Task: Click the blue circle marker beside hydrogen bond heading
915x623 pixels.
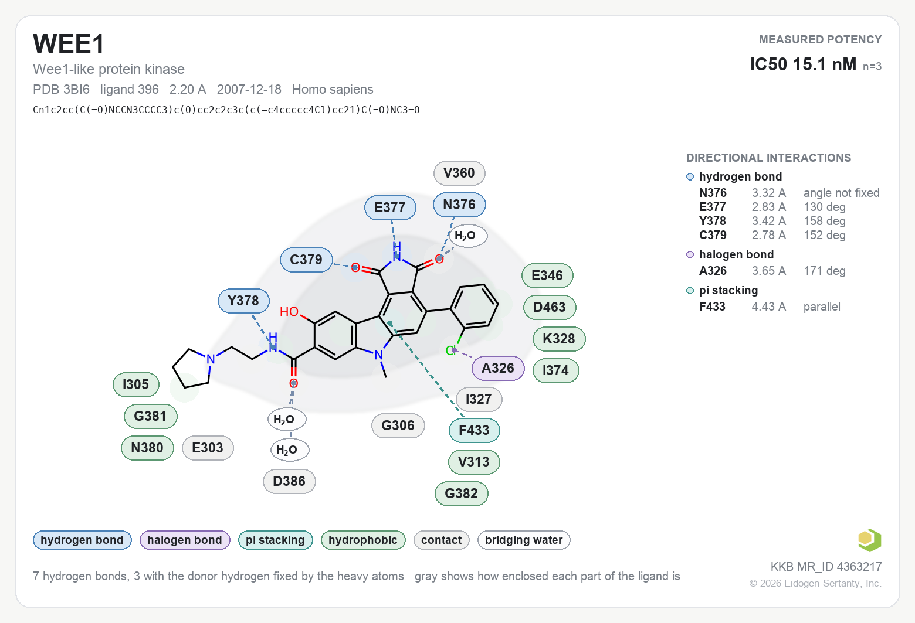Action: click(690, 177)
